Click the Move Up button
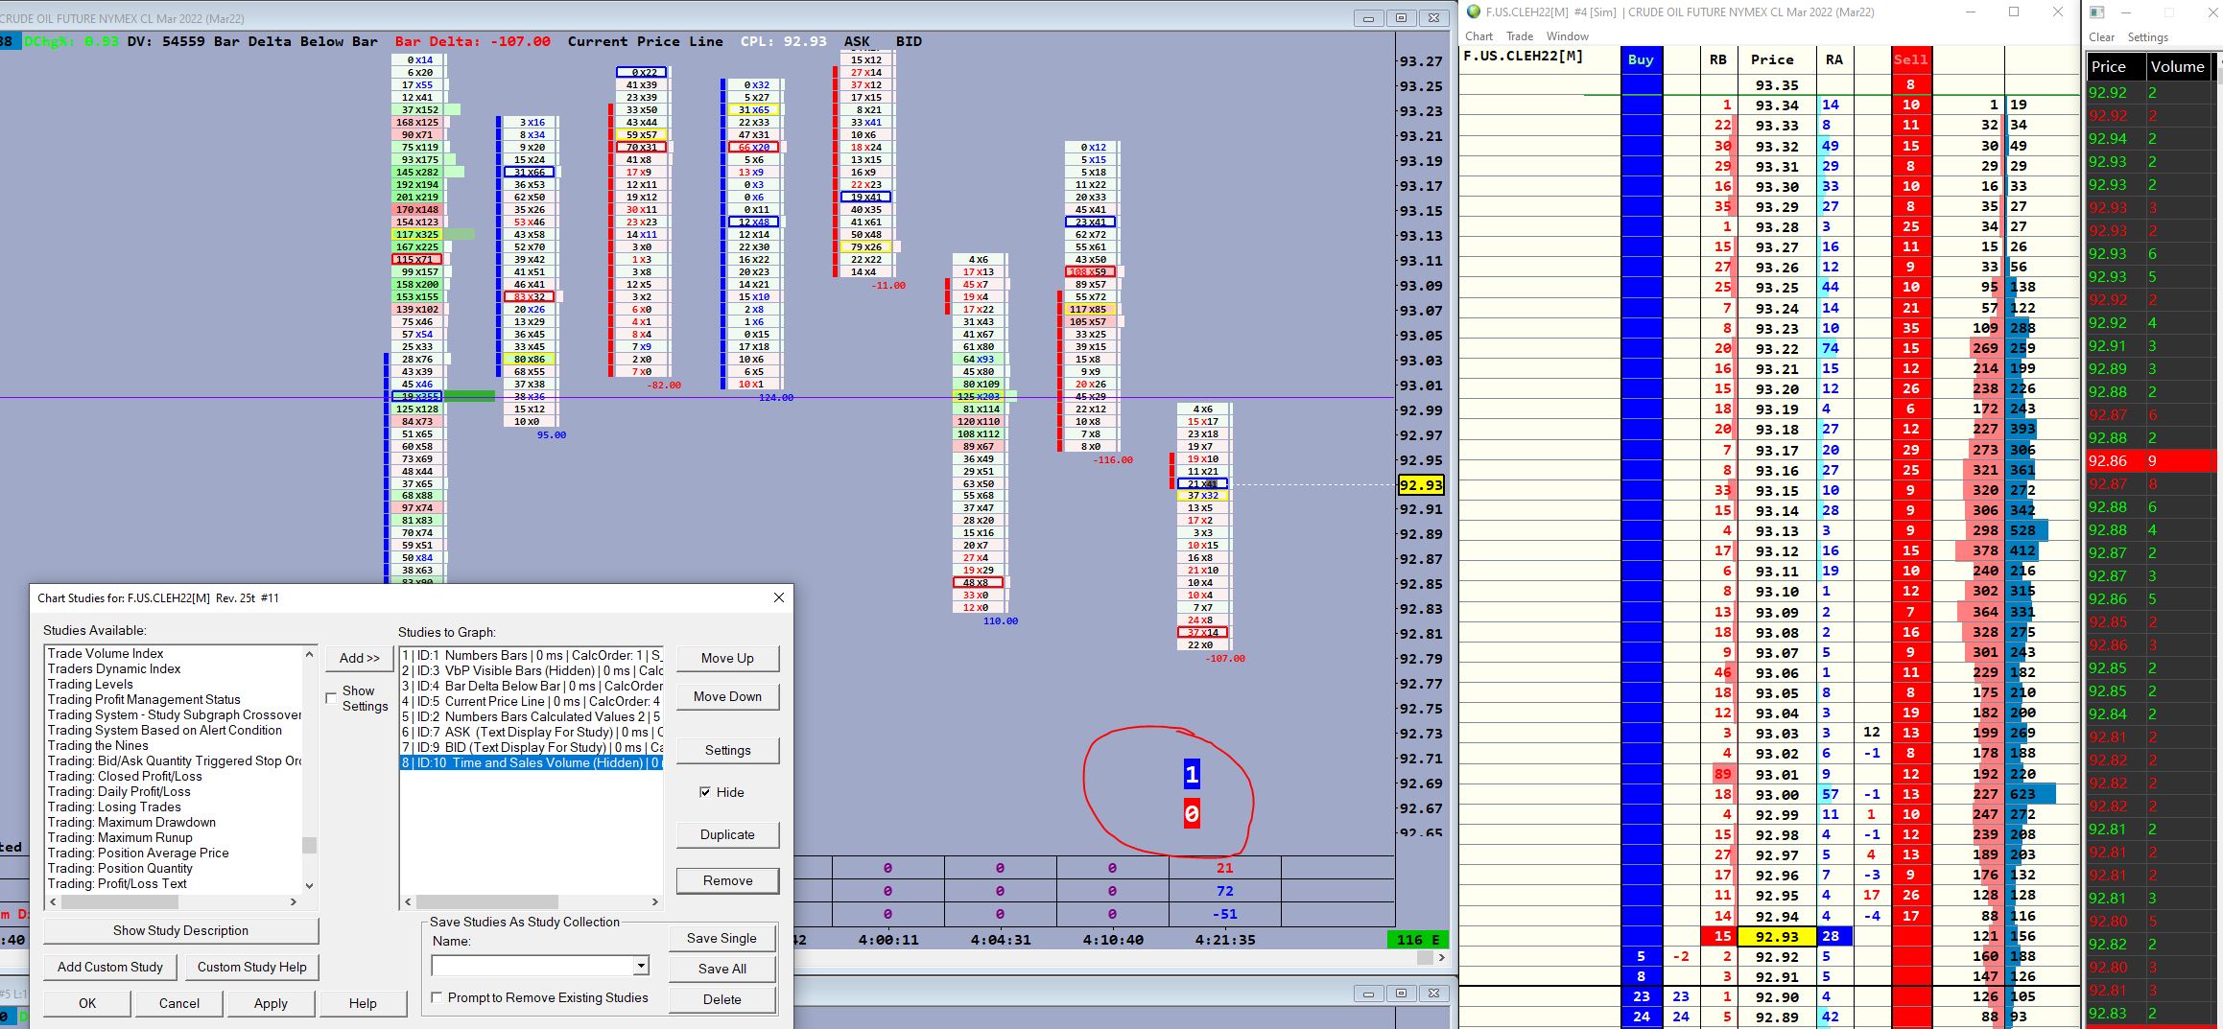The width and height of the screenshot is (2223, 1029). pyautogui.click(x=727, y=658)
